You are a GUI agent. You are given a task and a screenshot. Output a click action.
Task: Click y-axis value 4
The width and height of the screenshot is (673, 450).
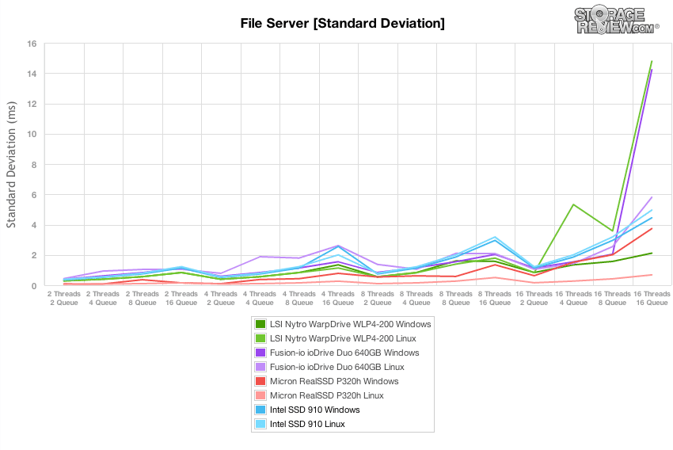point(34,225)
